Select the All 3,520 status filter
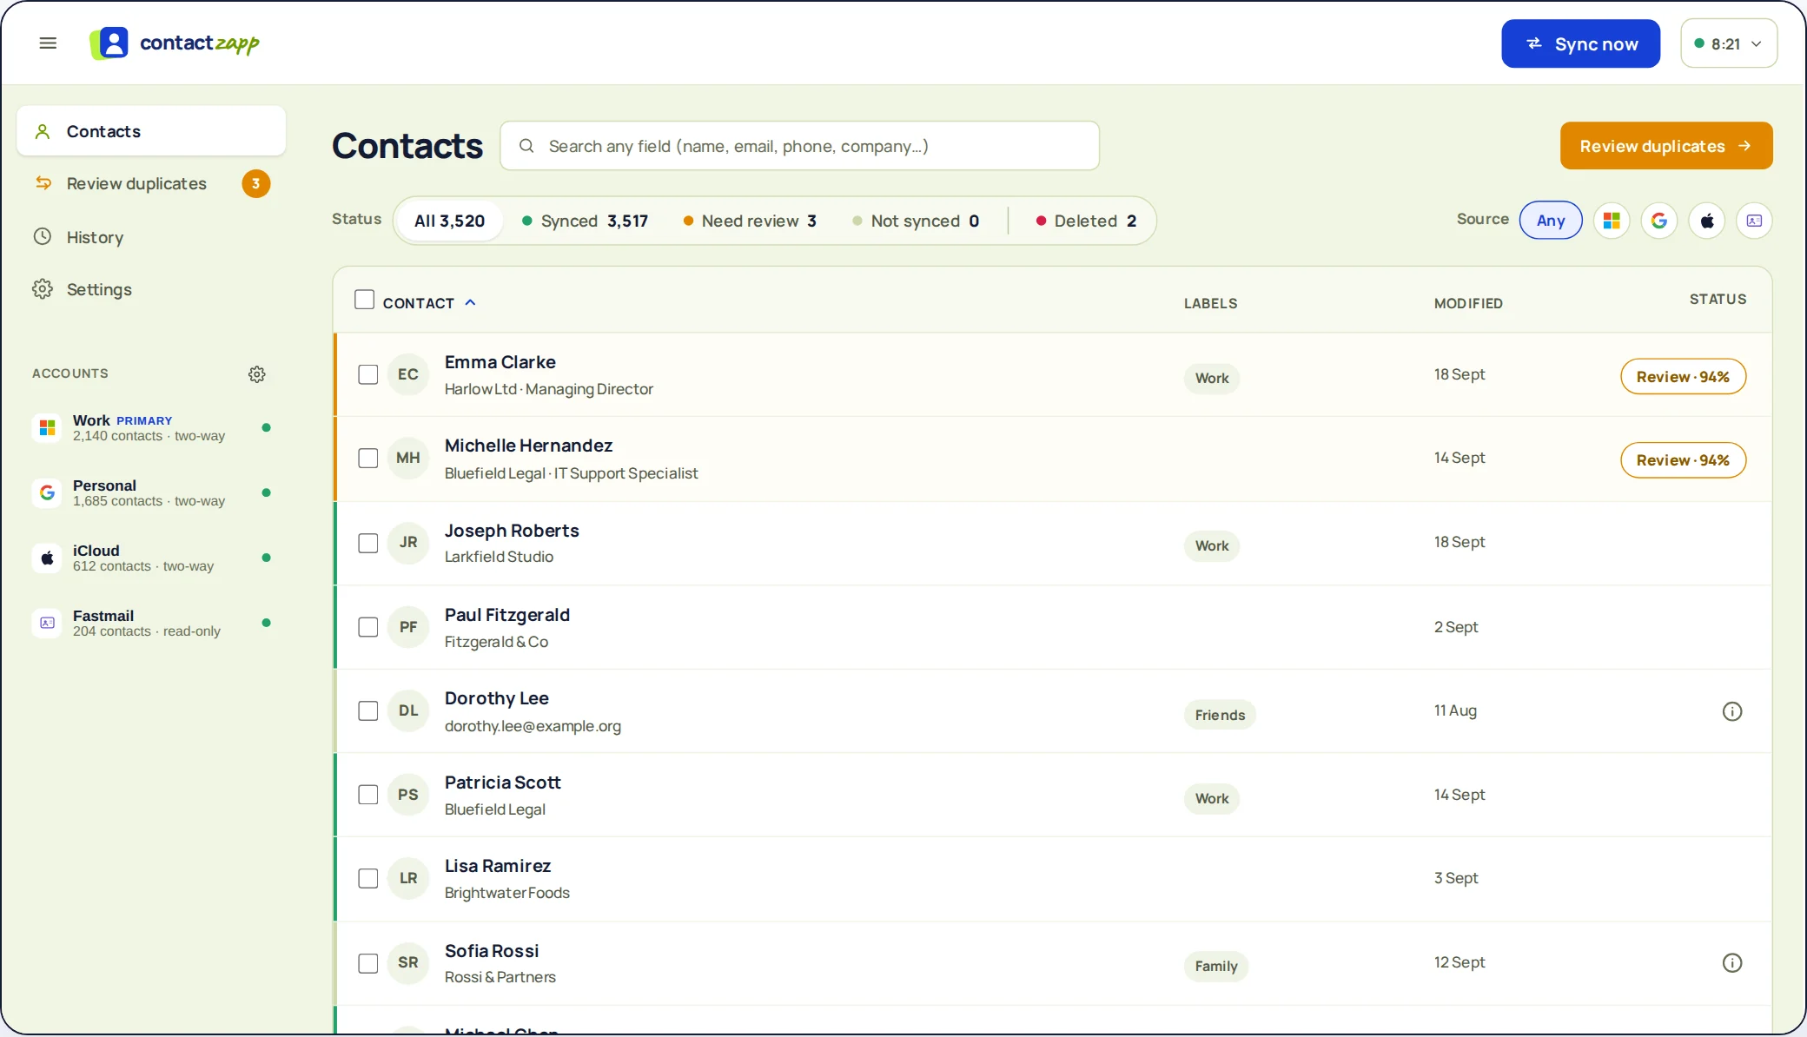The image size is (1807, 1037). pos(449,221)
